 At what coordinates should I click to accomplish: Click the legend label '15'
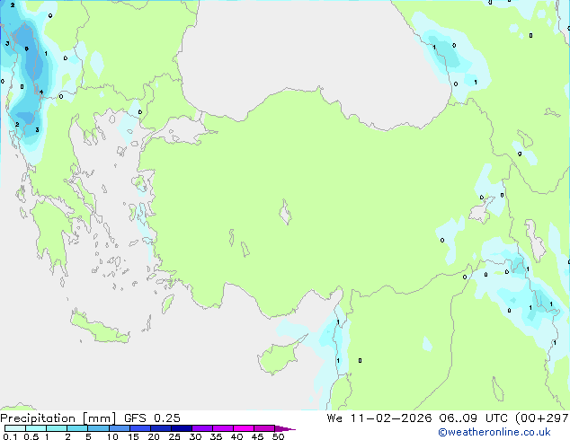133,436
